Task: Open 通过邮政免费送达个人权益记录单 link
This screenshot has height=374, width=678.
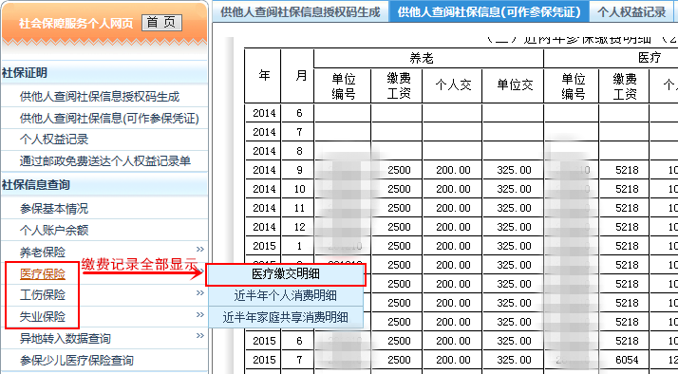Action: pyautogui.click(x=105, y=161)
